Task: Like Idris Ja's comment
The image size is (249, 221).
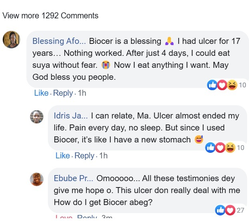Action: tap(63, 156)
